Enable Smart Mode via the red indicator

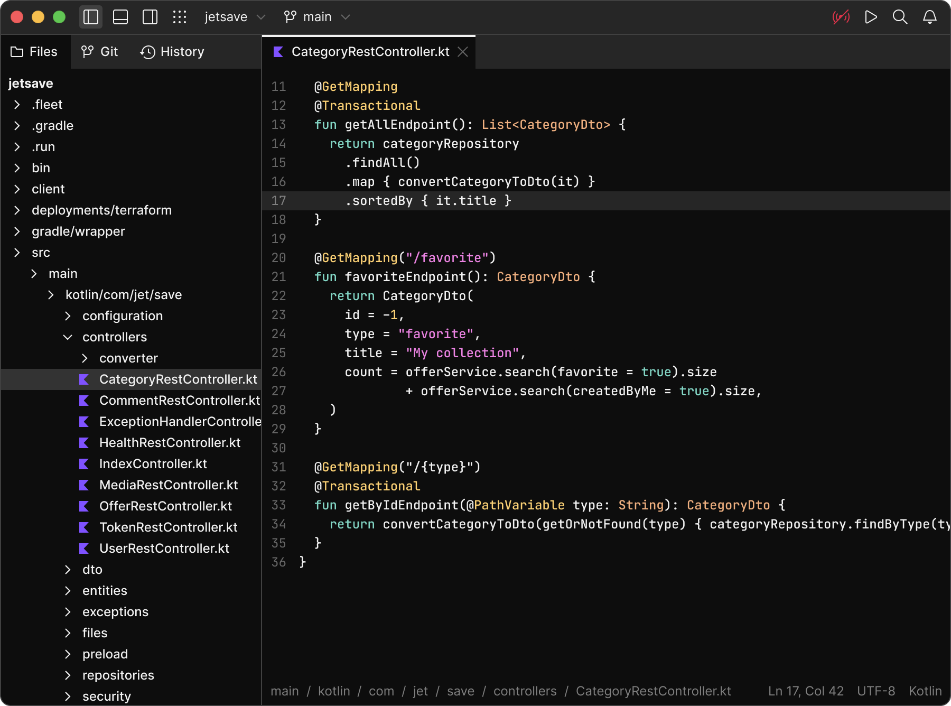841,16
